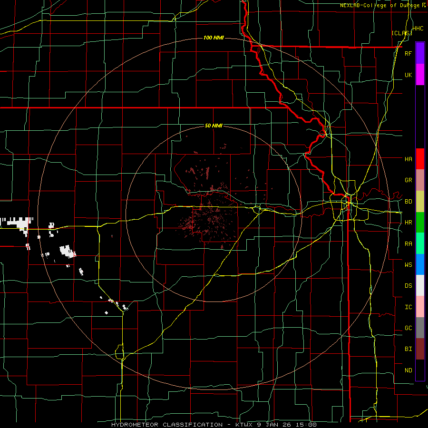Image resolution: width=428 pixels, height=428 pixels.
Task: Click the KTWX radar site identifier
Action: [x=244, y=425]
